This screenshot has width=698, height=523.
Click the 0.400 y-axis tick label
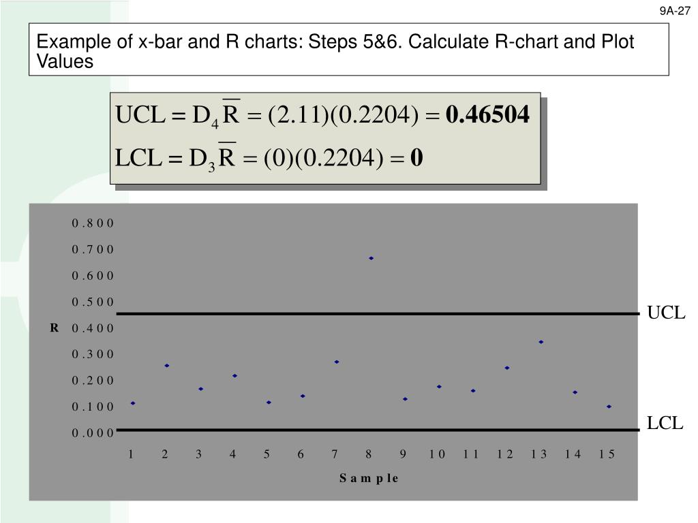click(93, 328)
